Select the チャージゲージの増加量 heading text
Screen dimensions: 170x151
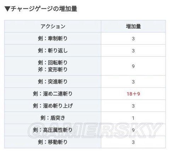pos(44,9)
